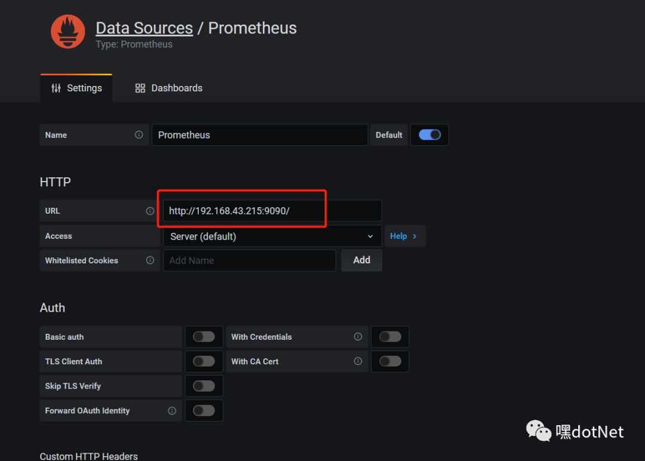Viewport: 645px width, 461px height.
Task: Enable the TLS Client Auth switch
Action: coord(204,361)
